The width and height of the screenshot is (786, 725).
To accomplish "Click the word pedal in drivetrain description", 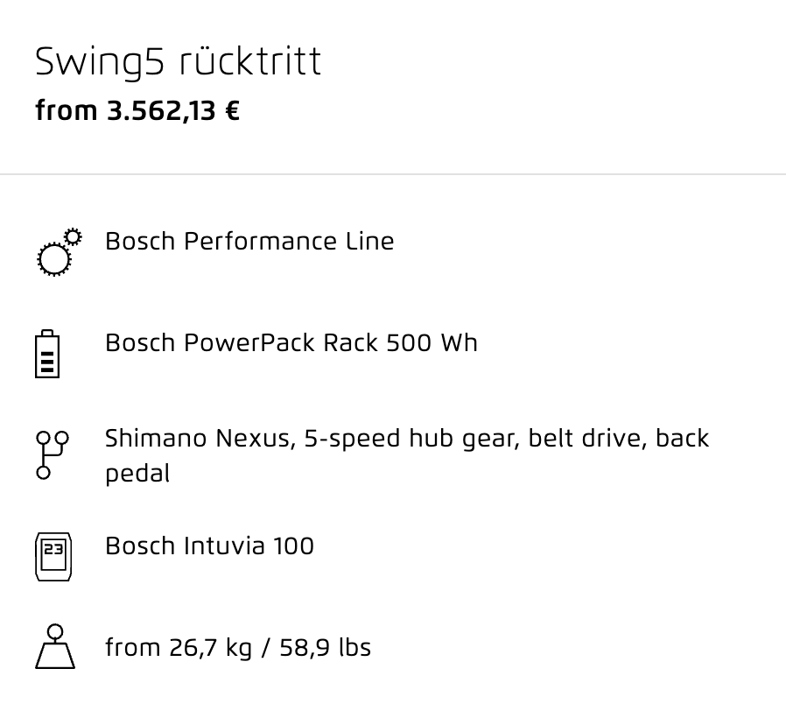I will click(137, 474).
